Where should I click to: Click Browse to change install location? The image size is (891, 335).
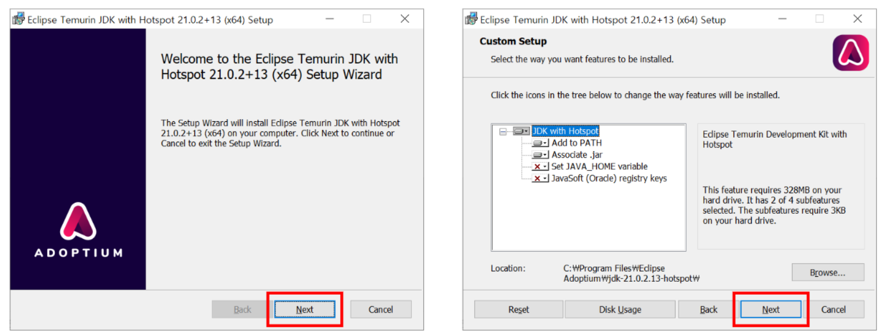[828, 272]
